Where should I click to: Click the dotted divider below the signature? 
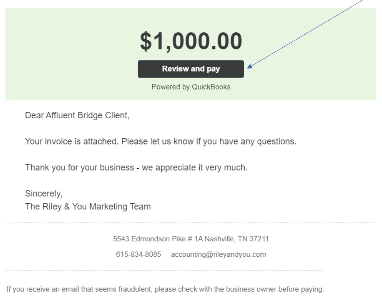(x=191, y=222)
